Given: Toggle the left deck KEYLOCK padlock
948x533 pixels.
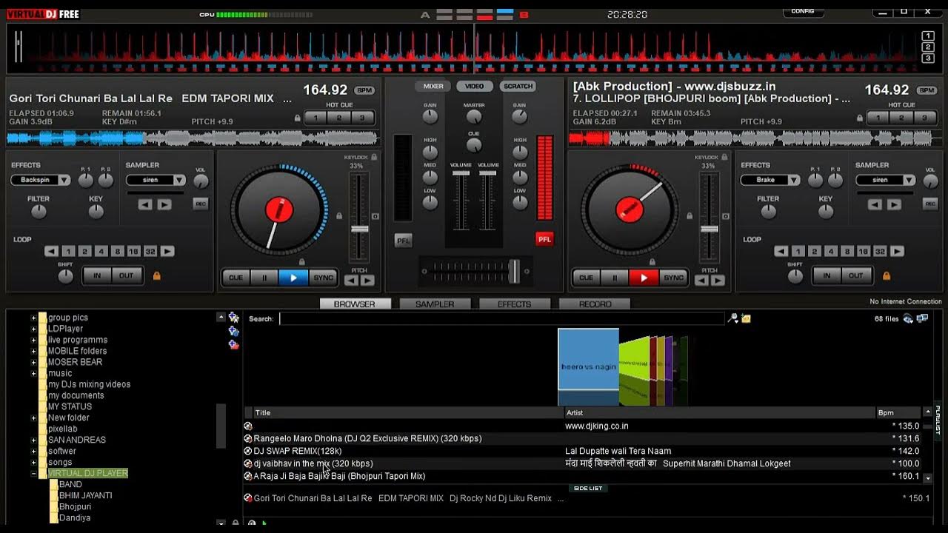Looking at the screenshot, I should click(x=374, y=157).
